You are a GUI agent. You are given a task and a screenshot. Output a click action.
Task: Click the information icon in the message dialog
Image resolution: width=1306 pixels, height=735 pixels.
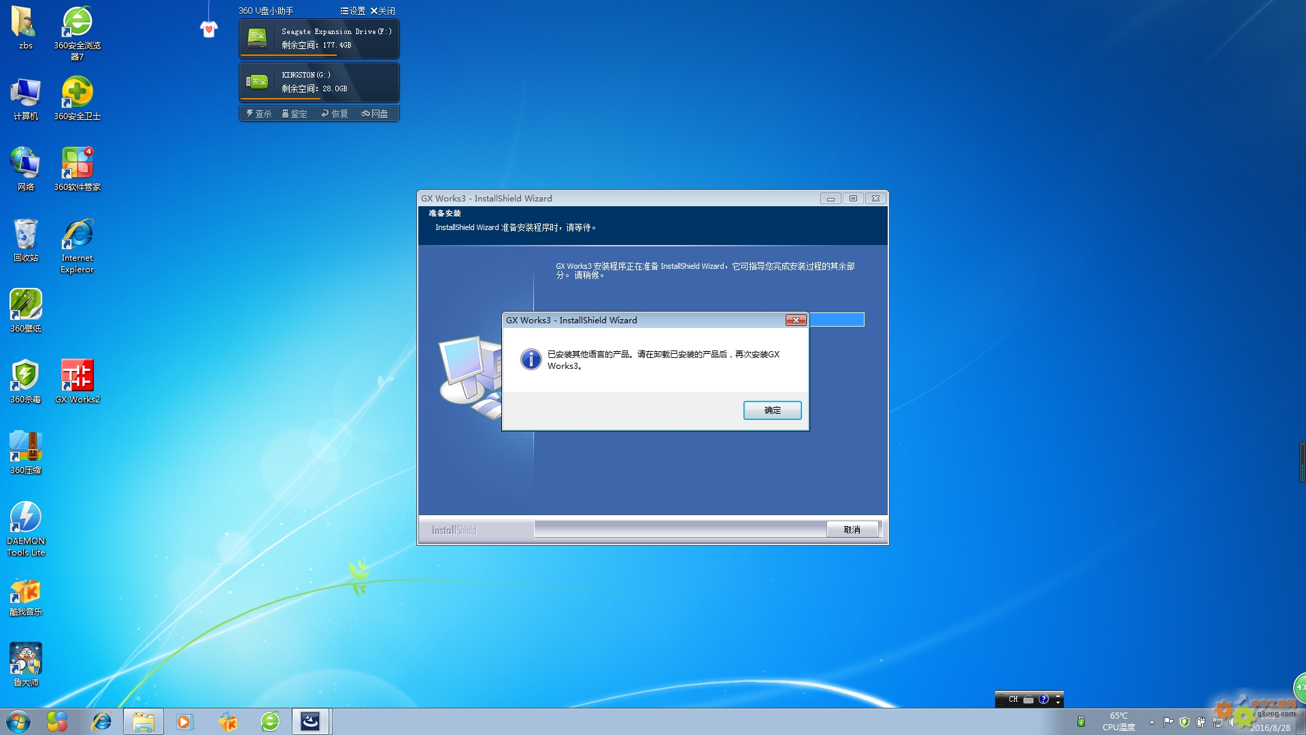pos(531,359)
